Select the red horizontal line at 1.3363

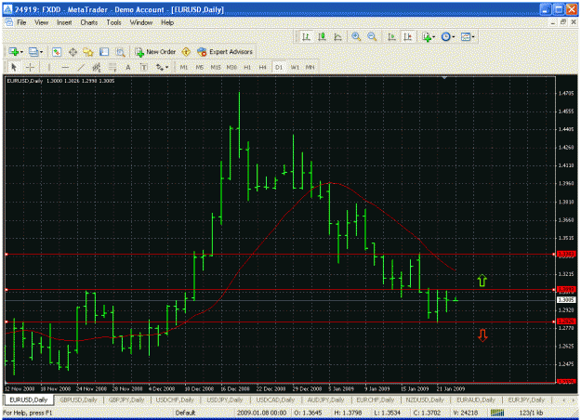coord(280,255)
